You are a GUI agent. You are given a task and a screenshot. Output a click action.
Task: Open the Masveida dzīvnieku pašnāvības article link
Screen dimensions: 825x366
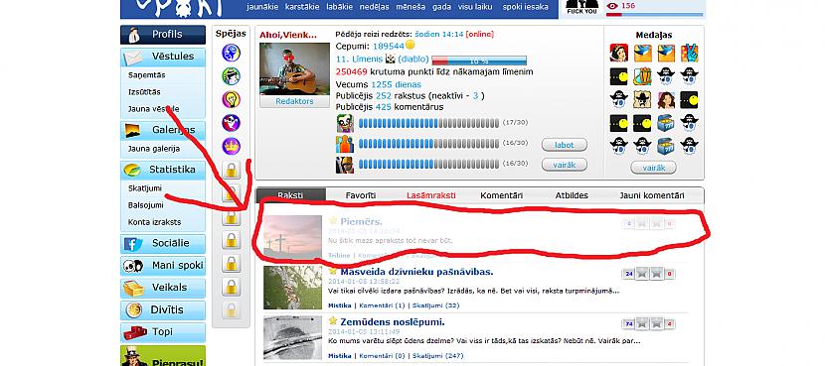(416, 272)
